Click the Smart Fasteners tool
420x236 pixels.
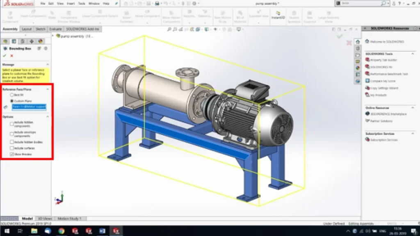pos(126,17)
